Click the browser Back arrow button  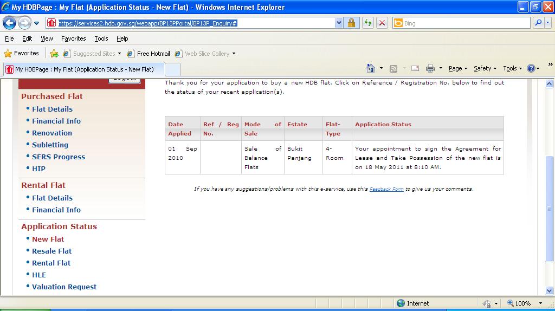pyautogui.click(x=10, y=23)
